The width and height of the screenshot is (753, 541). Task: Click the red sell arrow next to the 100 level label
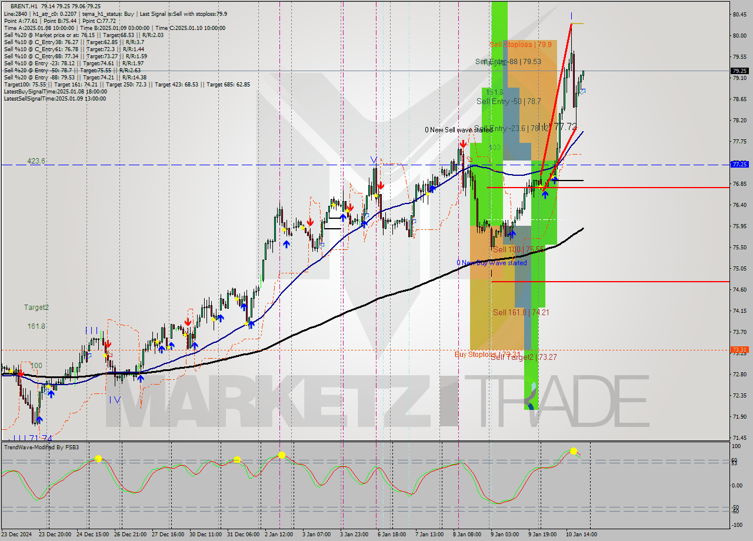point(21,373)
